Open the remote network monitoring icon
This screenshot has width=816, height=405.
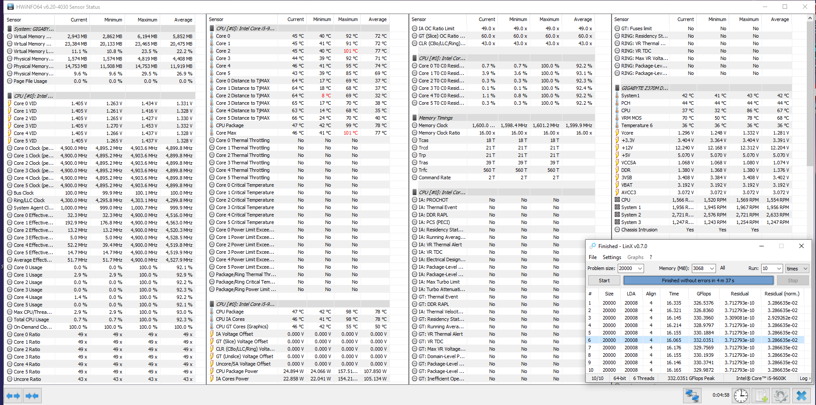coord(692,395)
